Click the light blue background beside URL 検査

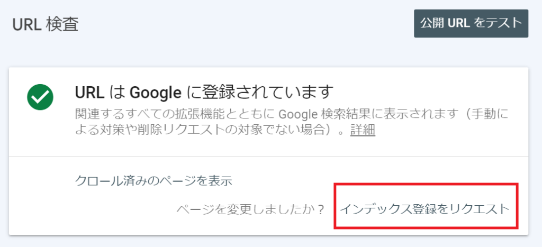coord(242,24)
